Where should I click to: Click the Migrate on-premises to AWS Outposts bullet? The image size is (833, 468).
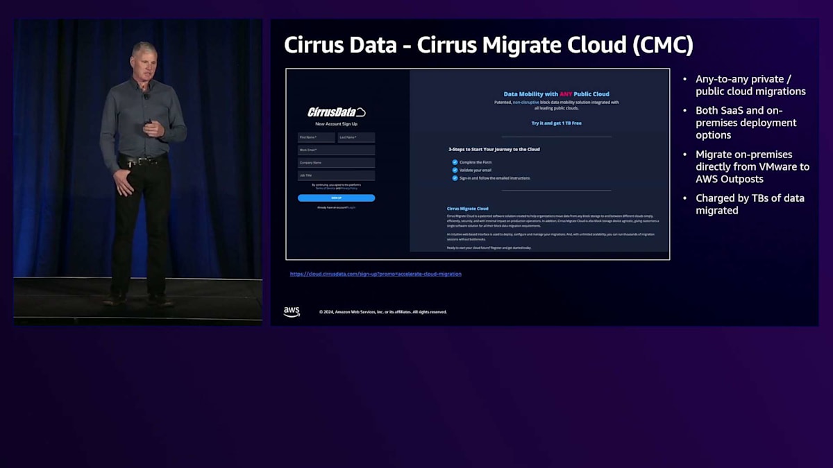[x=752, y=166]
